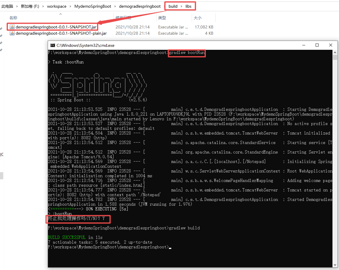
Task: Click plain.jar row's Executable Jar type
Action: pyautogui.click(x=173, y=33)
